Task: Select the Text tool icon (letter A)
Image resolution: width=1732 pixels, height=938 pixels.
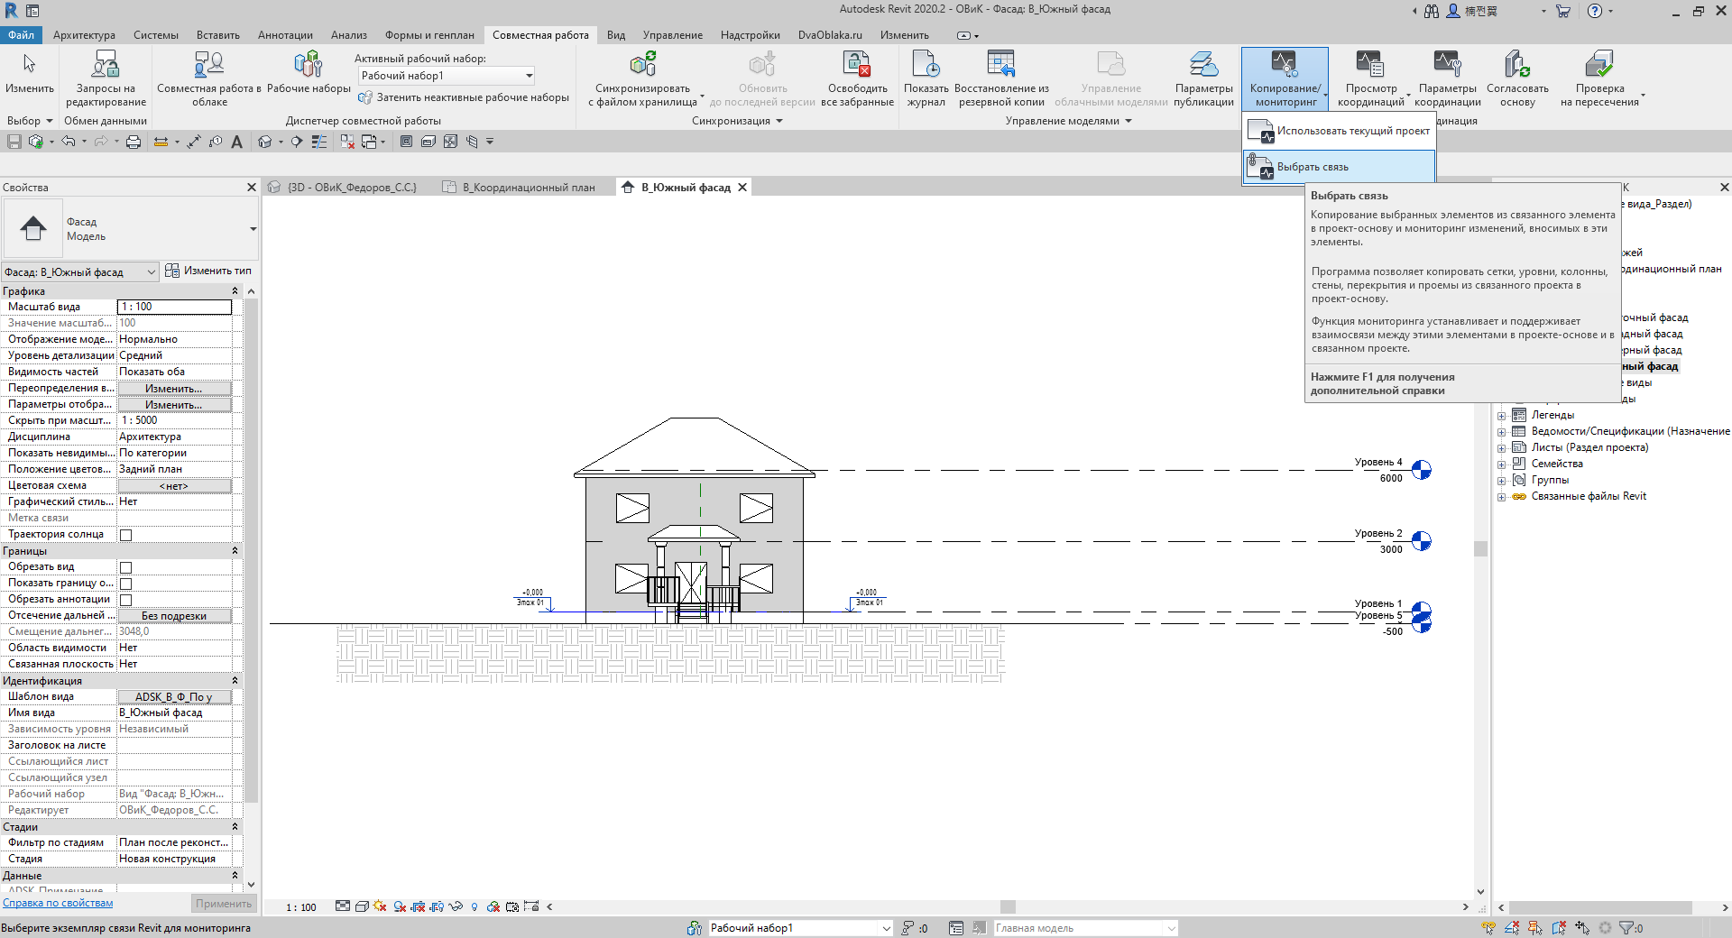Action: click(236, 142)
